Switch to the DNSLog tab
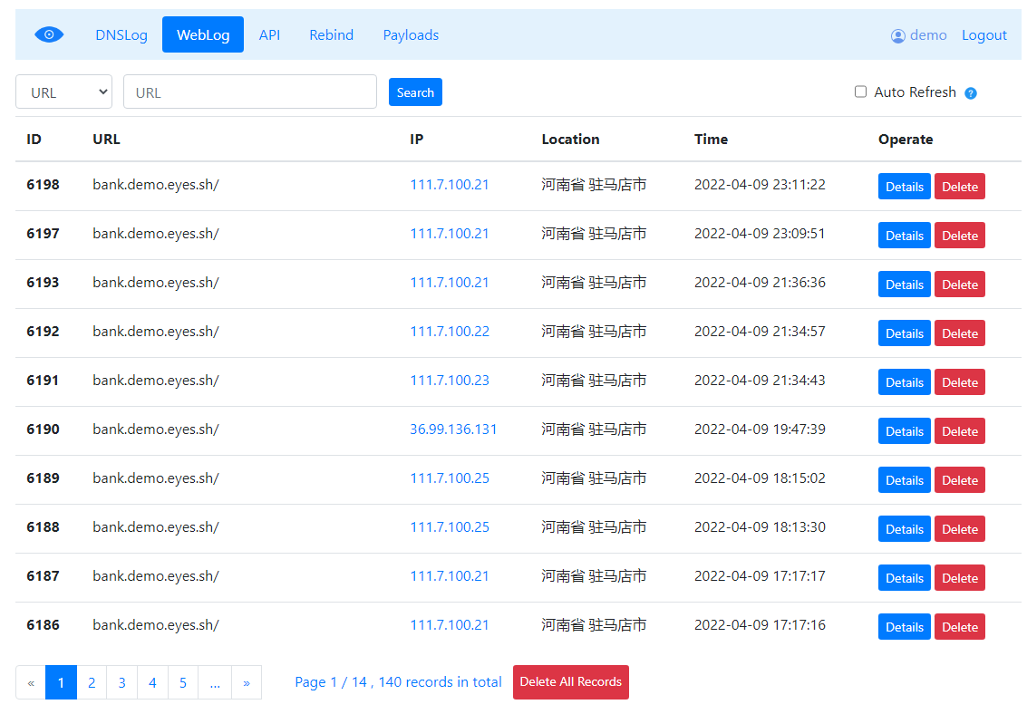This screenshot has height=714, width=1027. click(x=121, y=34)
